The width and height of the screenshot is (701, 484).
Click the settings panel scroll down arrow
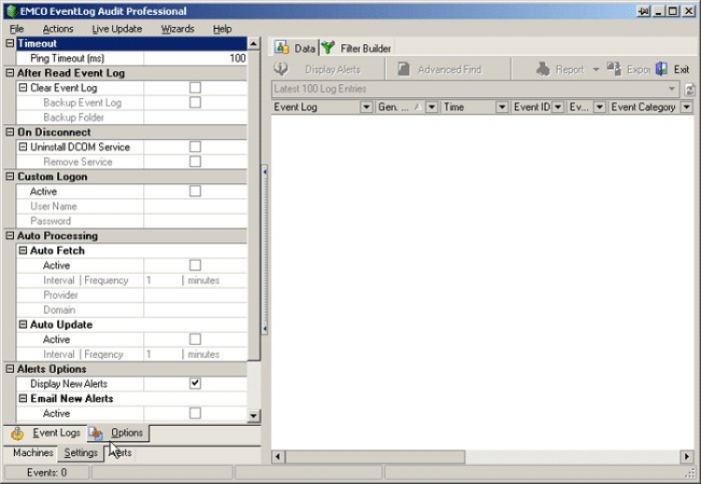click(x=253, y=416)
